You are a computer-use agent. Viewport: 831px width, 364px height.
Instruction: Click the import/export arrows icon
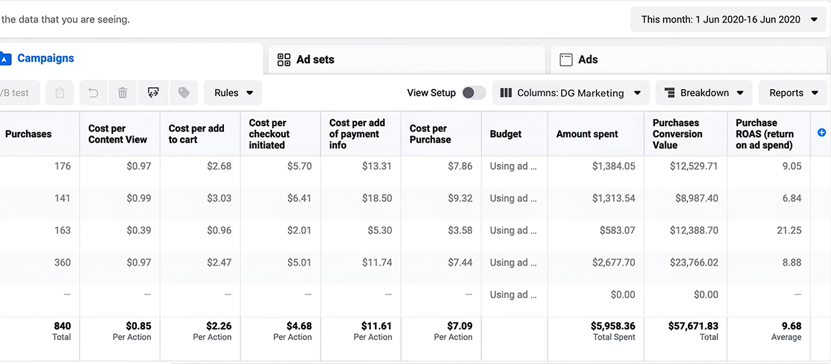click(x=153, y=93)
